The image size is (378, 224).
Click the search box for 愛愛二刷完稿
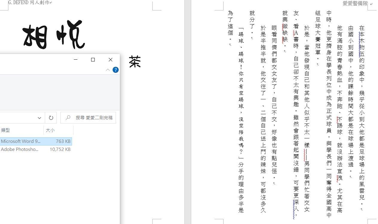pos(88,118)
